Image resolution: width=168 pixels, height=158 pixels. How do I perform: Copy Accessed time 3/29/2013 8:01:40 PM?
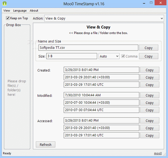(150, 120)
